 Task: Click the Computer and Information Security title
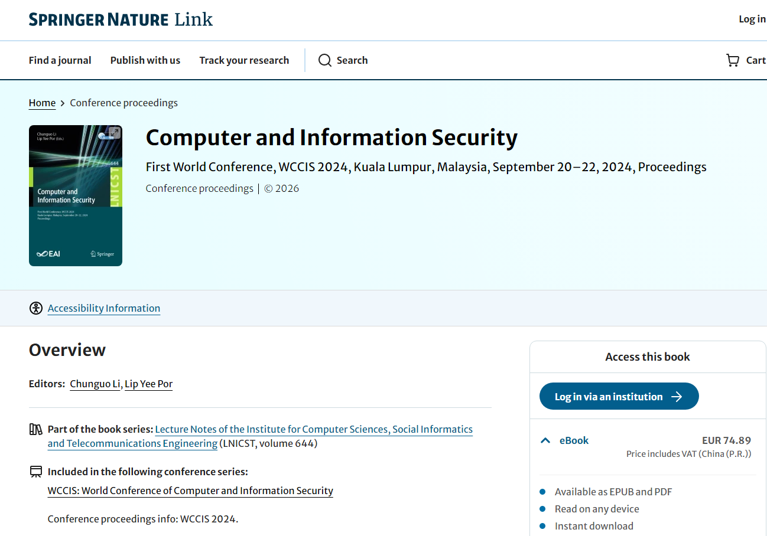click(x=331, y=138)
